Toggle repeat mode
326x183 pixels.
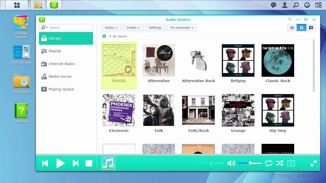point(269,163)
